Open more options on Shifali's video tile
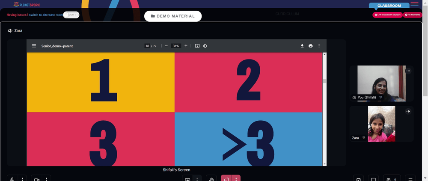Screen dimensions: 428x181 point(408,71)
